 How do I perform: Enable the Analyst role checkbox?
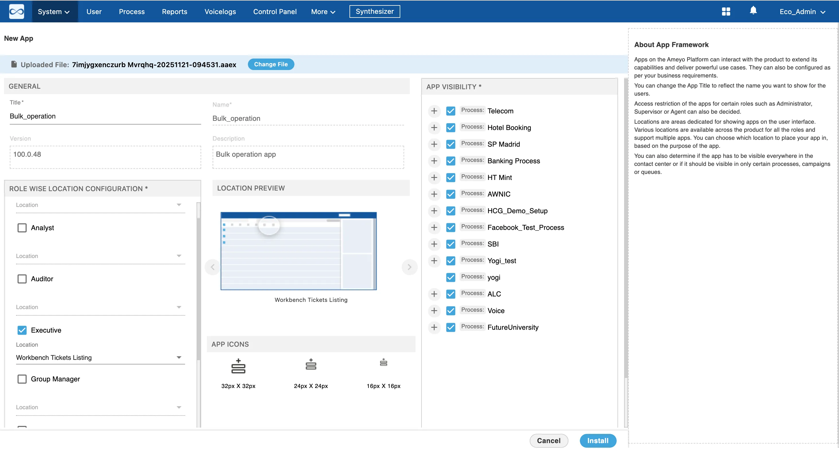[x=22, y=228]
